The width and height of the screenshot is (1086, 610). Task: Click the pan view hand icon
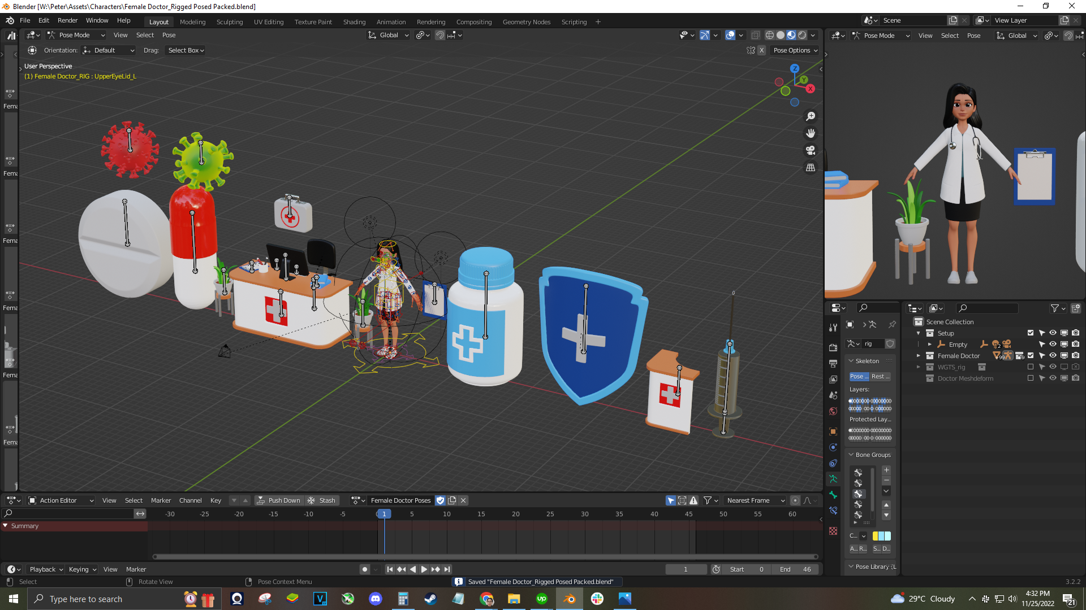811,133
